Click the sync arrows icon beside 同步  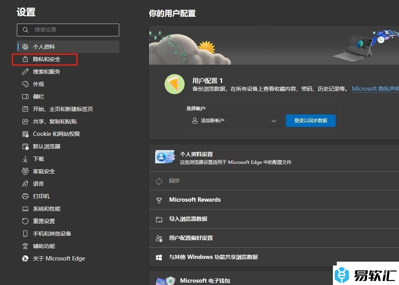pyautogui.click(x=159, y=181)
